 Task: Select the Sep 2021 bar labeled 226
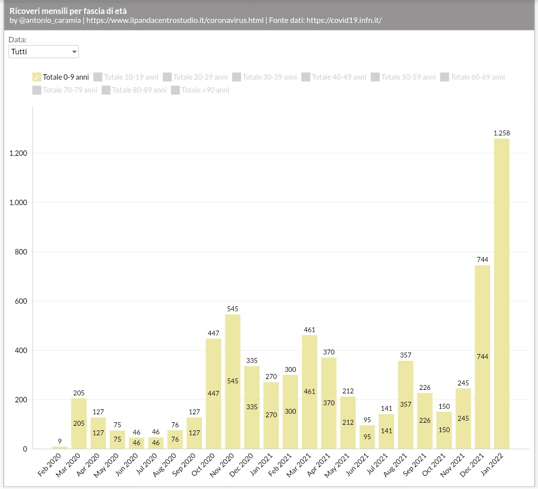click(x=425, y=421)
